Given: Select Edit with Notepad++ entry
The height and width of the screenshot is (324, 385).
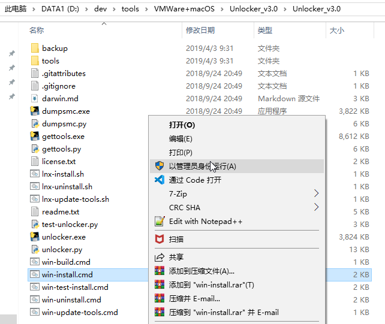Looking at the screenshot, I should coord(237,221).
